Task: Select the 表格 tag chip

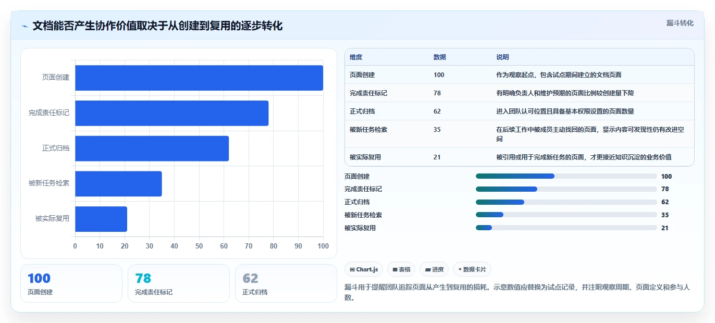Action: click(401, 269)
